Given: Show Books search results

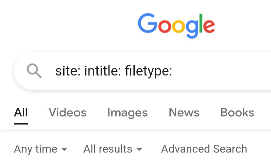Looking at the screenshot, I should 237,113.
